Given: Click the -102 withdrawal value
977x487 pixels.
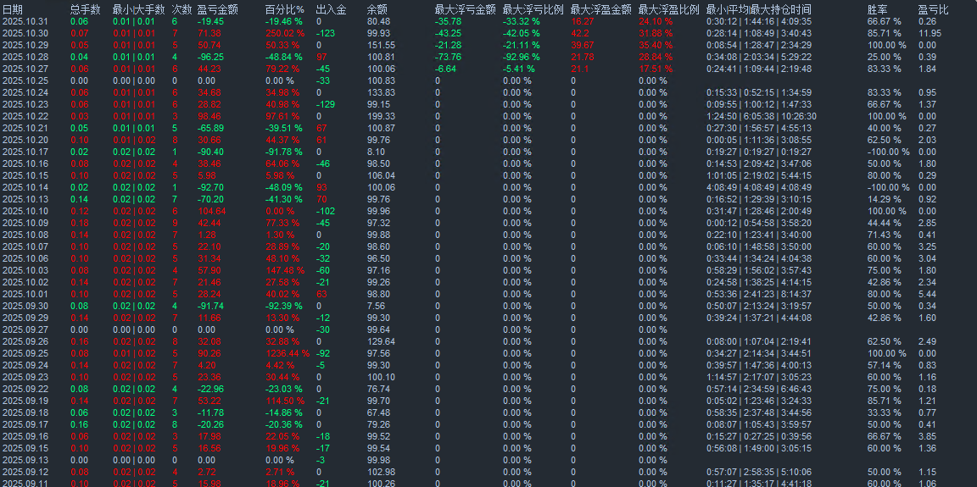Looking at the screenshot, I should coord(326,211).
